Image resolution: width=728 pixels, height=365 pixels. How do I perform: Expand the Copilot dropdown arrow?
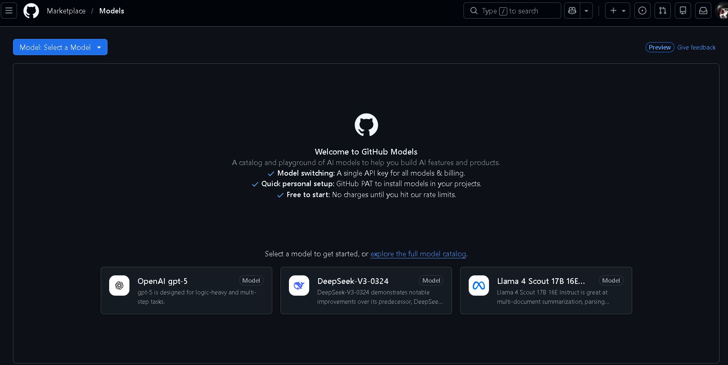click(586, 11)
